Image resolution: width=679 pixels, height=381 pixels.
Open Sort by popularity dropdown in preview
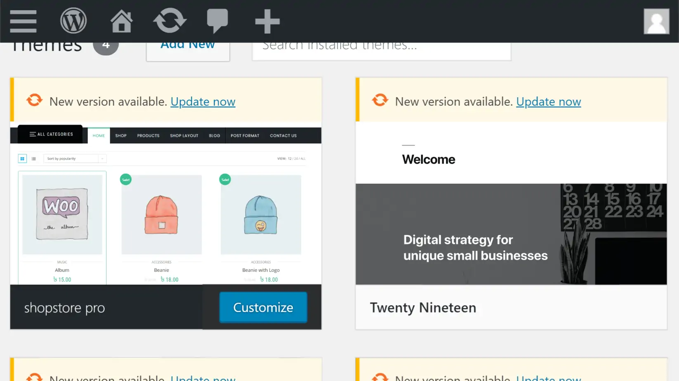[x=75, y=159]
